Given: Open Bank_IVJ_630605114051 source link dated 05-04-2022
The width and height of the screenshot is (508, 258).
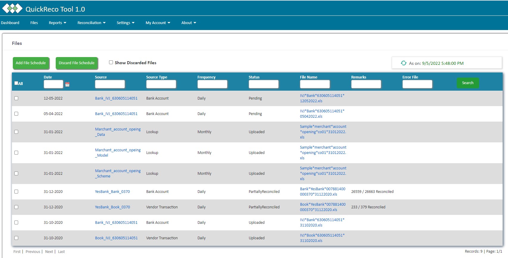Looking at the screenshot, I should coord(116,114).
